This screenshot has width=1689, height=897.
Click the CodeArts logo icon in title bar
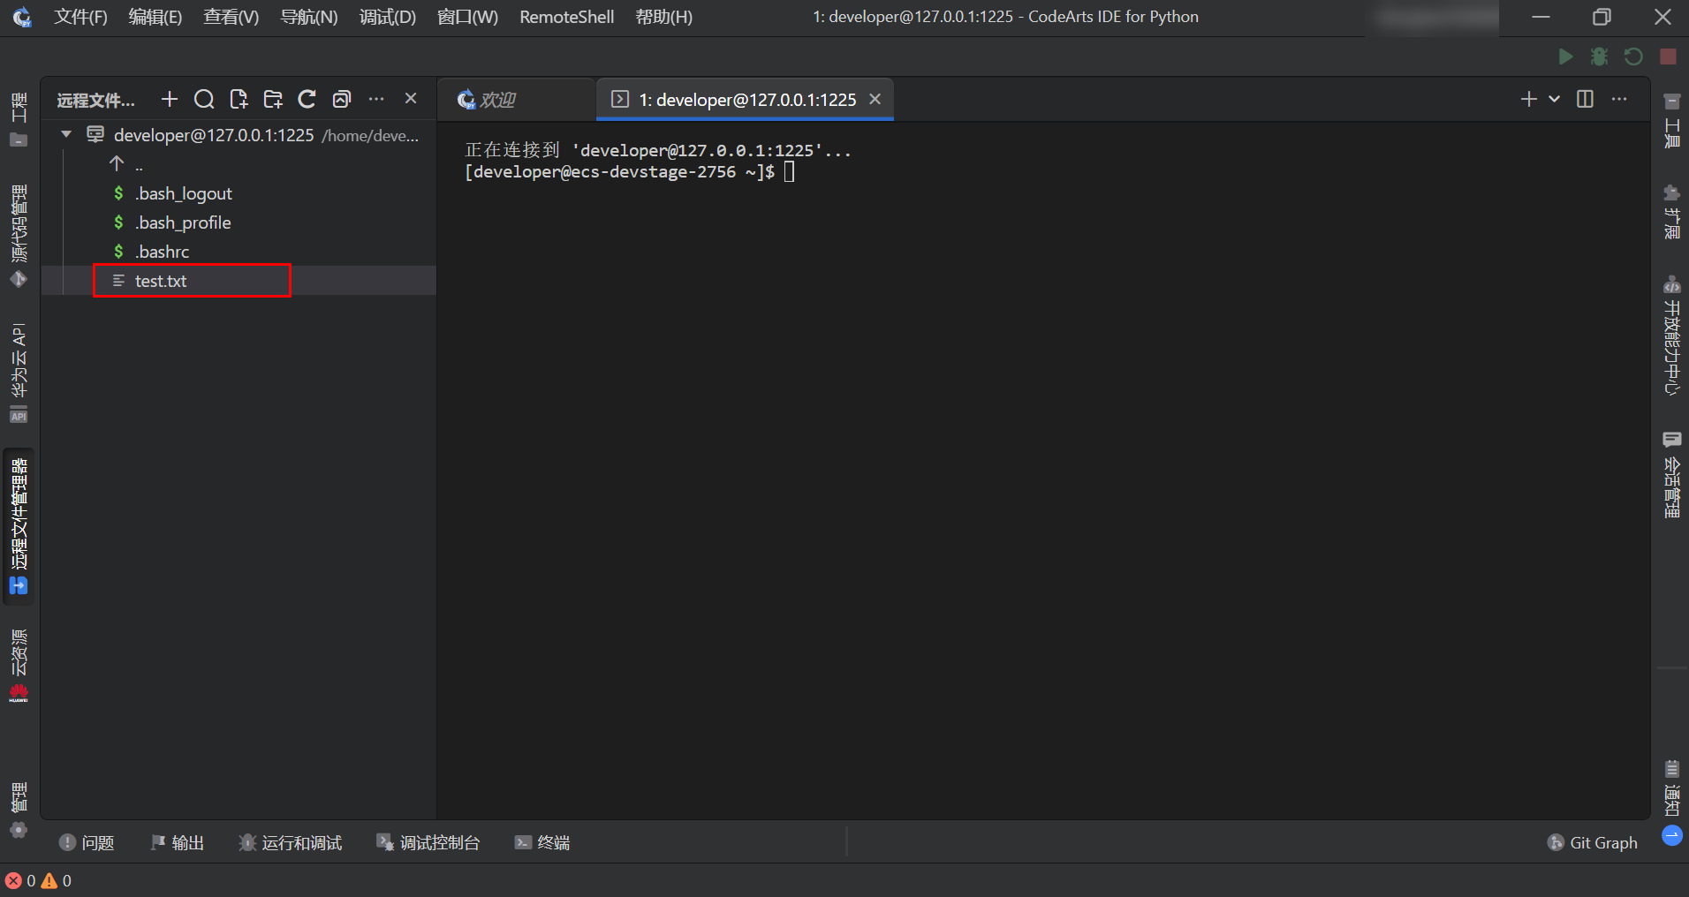(22, 17)
